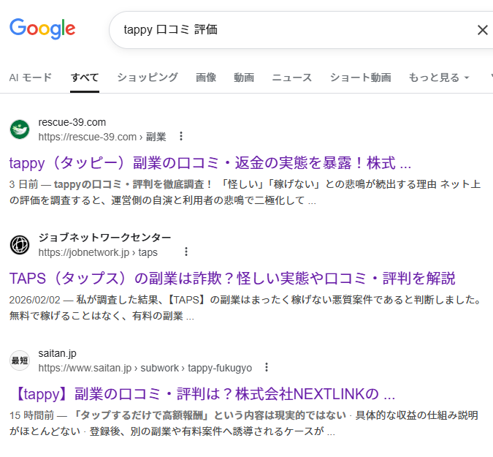This screenshot has height=457, width=493.
Task: Click the https://rescue-39.com › 副業 URL
Action: 102,137
